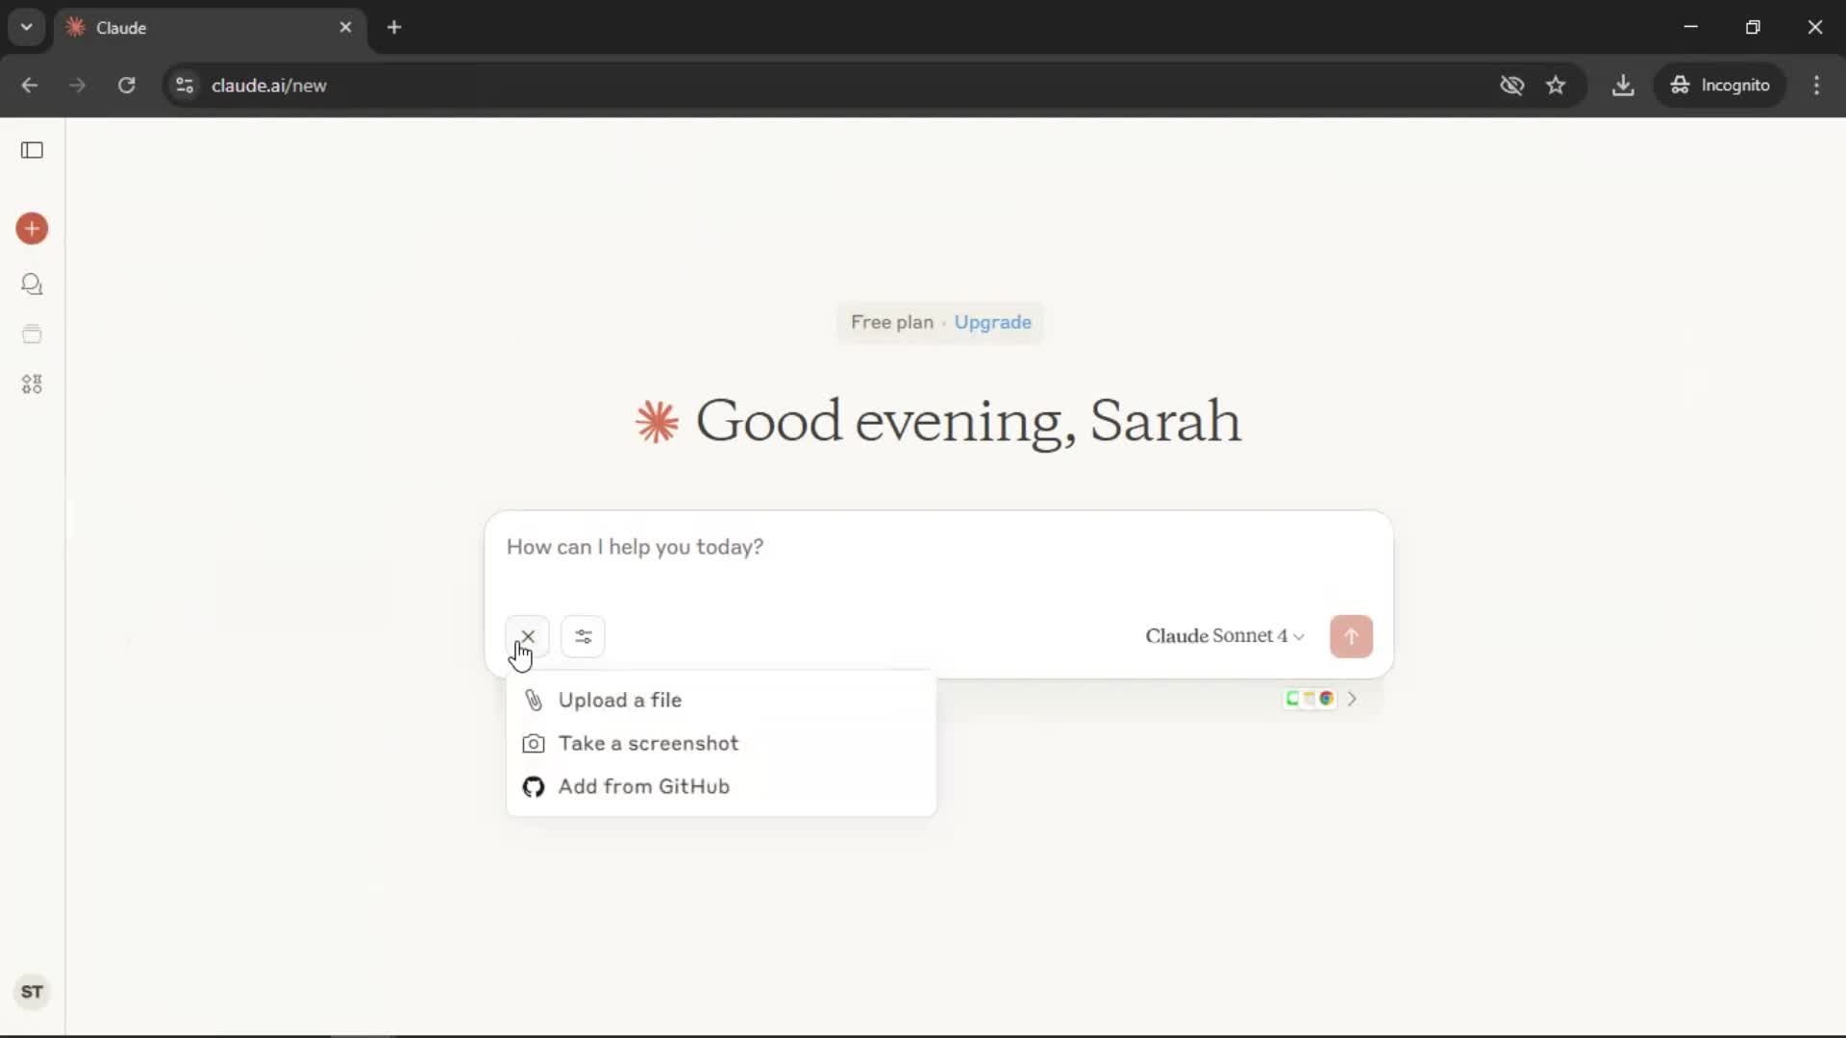Send the message with the arrow button

coord(1351,636)
